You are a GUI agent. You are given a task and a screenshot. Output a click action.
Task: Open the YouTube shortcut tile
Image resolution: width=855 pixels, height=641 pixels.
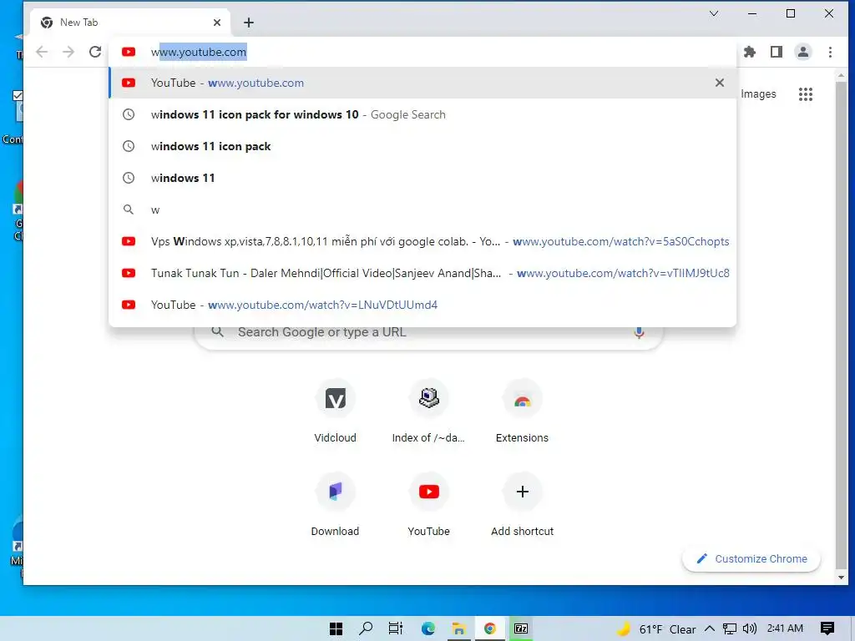tap(428, 503)
